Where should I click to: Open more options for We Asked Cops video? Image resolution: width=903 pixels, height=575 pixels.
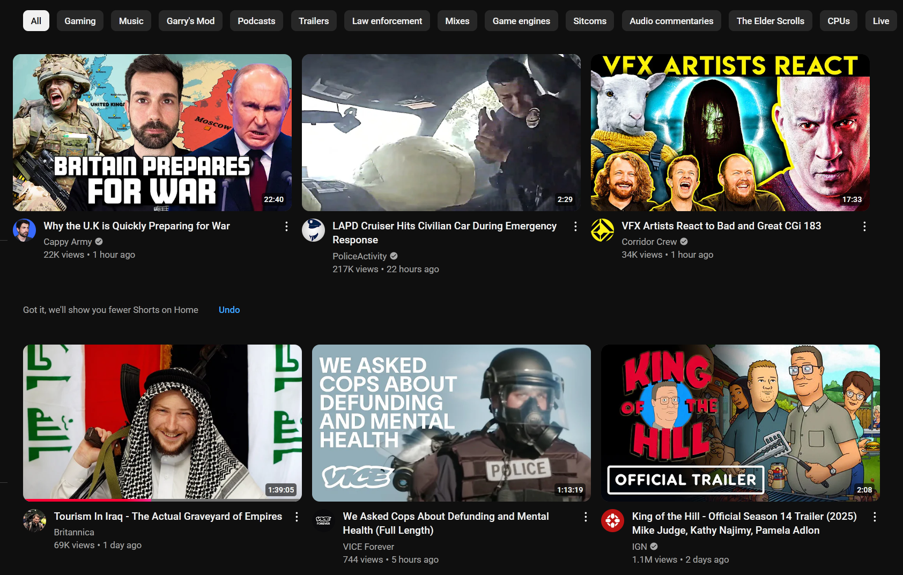coord(586,517)
